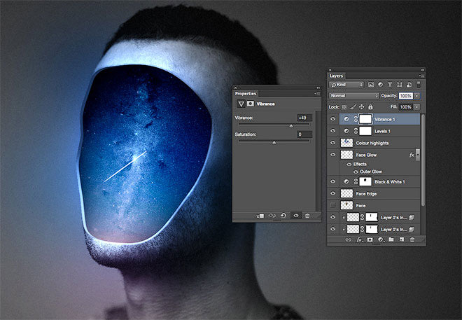Click the delete layer trash icon in Layers panel
Screen dimensions: 462x320
tap(412, 239)
